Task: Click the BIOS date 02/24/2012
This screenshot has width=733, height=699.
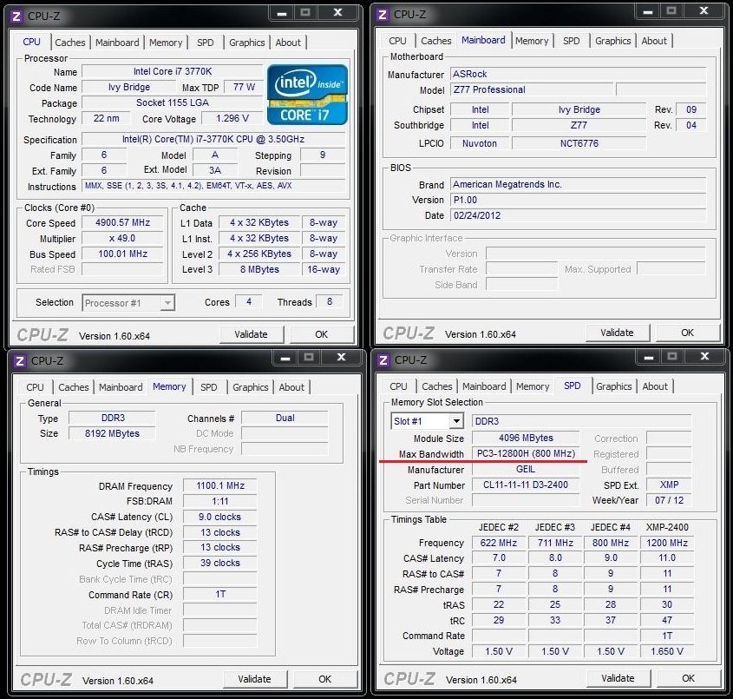Action: (x=579, y=215)
